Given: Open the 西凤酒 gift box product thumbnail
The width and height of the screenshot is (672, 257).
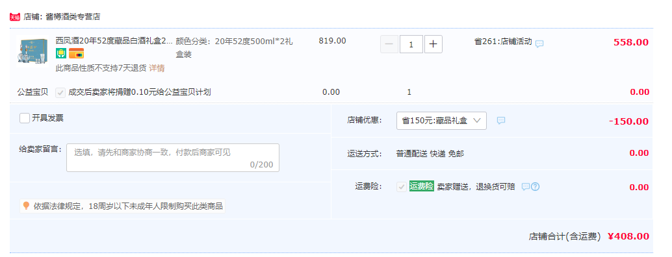Looking at the screenshot, I should tap(32, 51).
